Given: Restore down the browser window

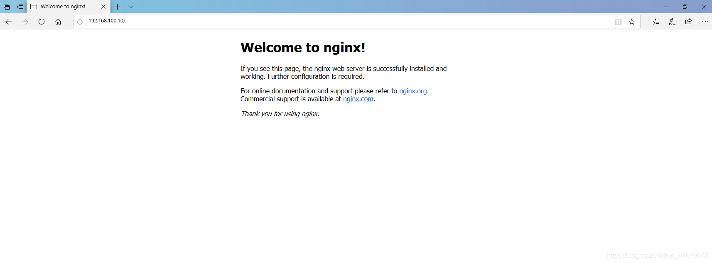Looking at the screenshot, I should coord(685,7).
